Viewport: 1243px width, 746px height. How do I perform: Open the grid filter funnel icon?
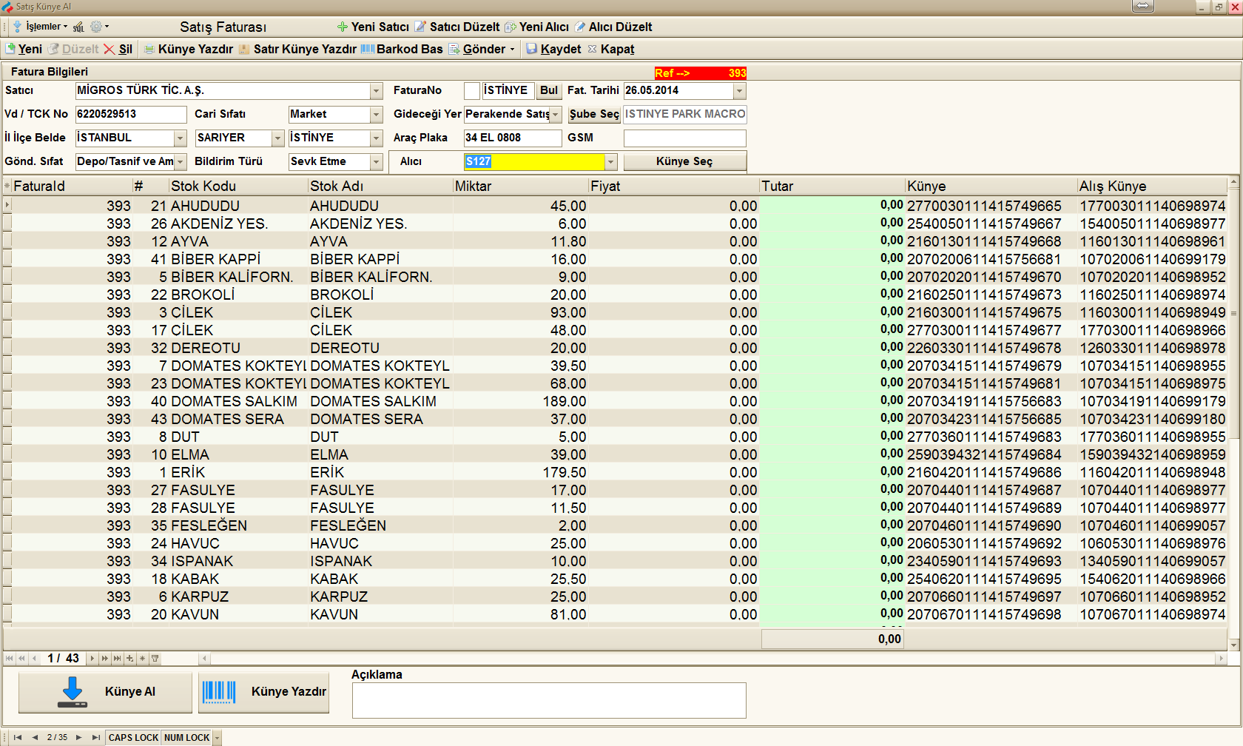click(x=155, y=658)
